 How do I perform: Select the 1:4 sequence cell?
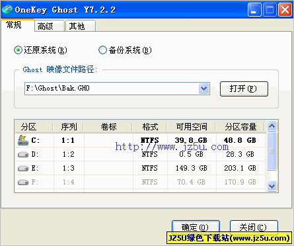click(x=69, y=182)
